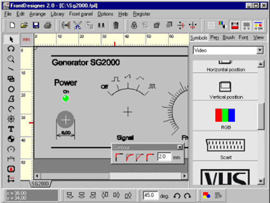Open the Register menu
270x203 pixels.
[141, 14]
